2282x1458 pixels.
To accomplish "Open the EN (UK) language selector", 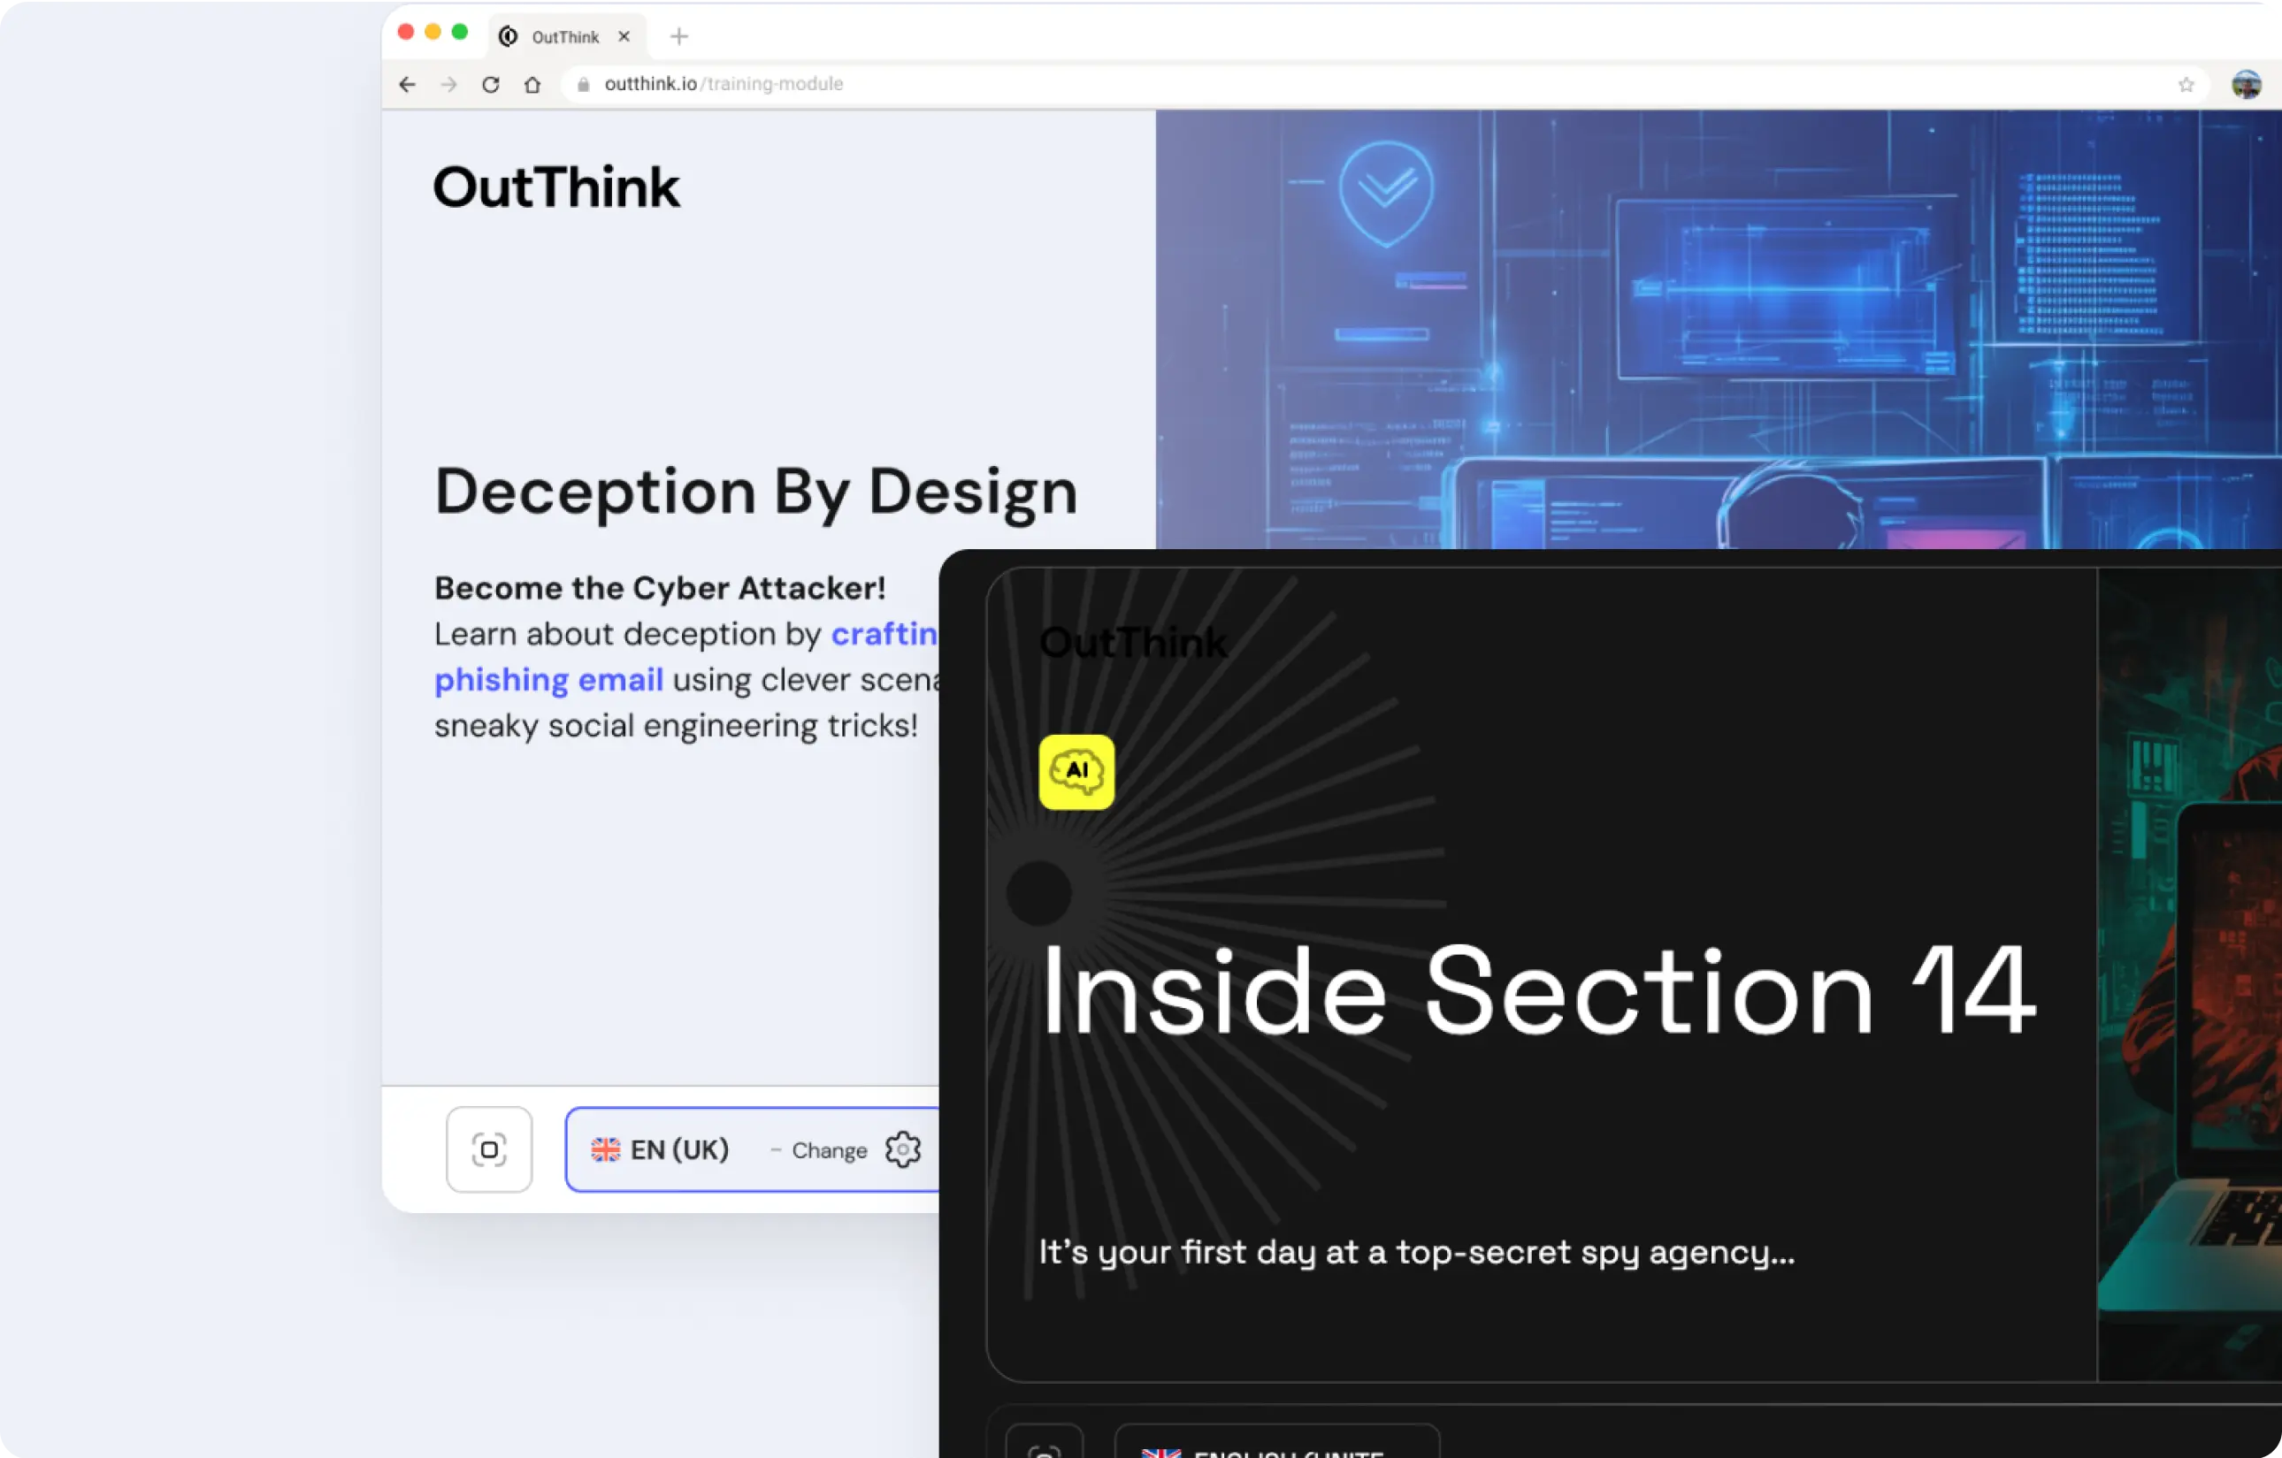I will click(753, 1149).
